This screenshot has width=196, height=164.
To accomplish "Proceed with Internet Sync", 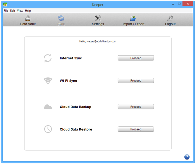I will click(x=136, y=58).
